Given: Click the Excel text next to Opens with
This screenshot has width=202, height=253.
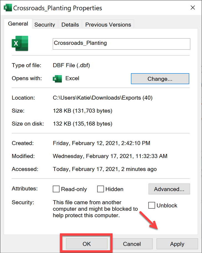Looking at the screenshot, I should click(72, 78).
